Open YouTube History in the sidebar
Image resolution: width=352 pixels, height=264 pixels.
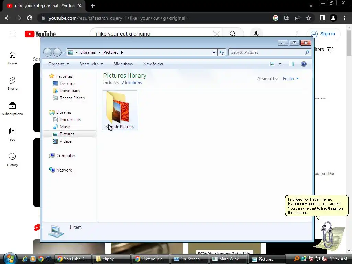(x=12, y=160)
